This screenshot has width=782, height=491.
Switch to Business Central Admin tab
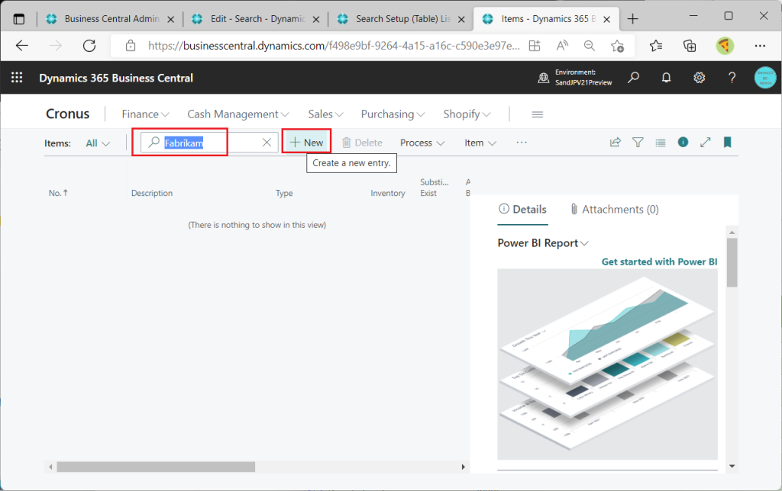click(110, 19)
